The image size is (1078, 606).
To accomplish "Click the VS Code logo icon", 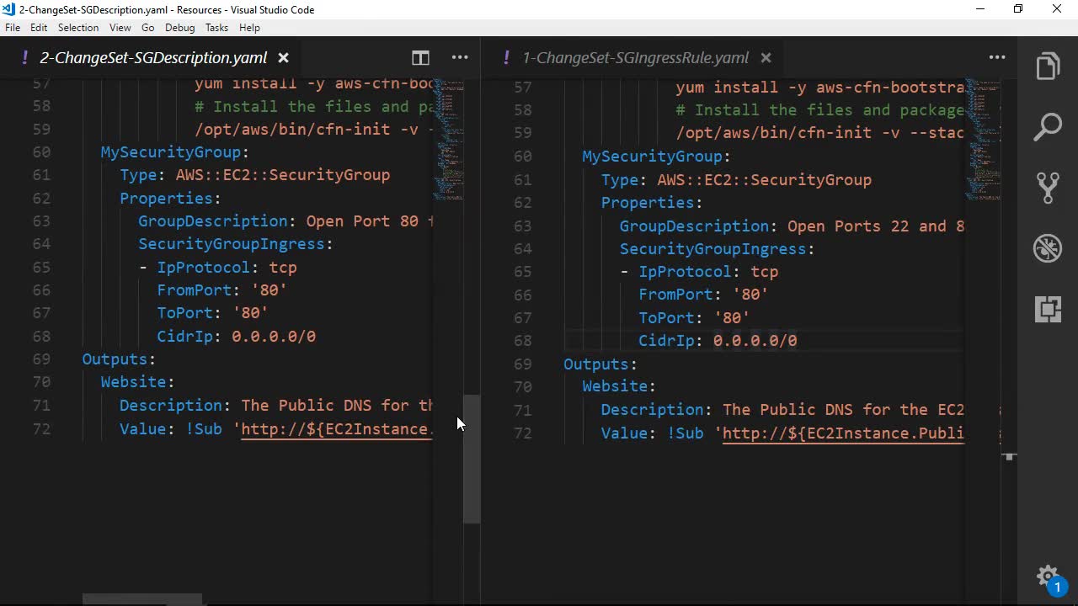I will pos(8,9).
